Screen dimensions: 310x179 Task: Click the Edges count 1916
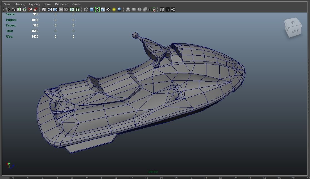[35, 20]
